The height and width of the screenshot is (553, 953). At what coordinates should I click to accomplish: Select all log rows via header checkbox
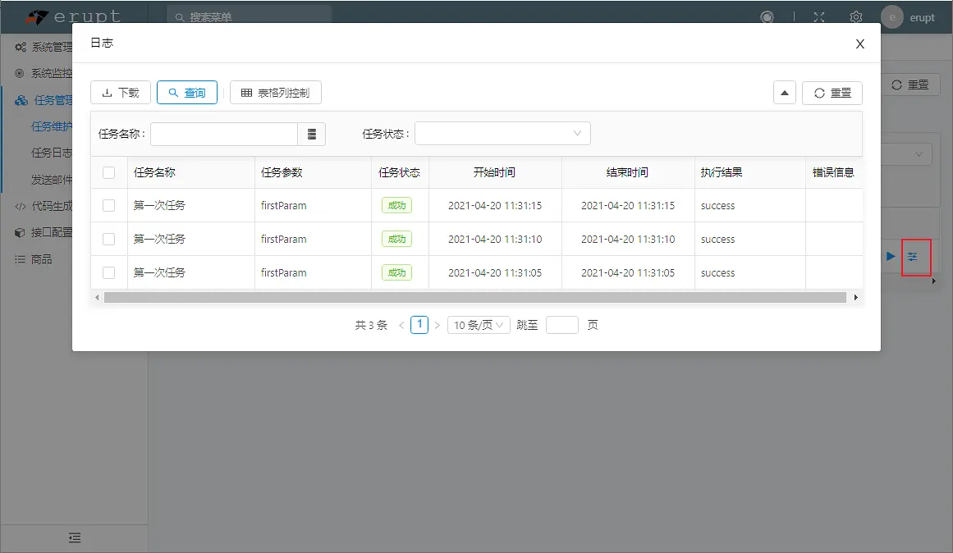tap(108, 171)
